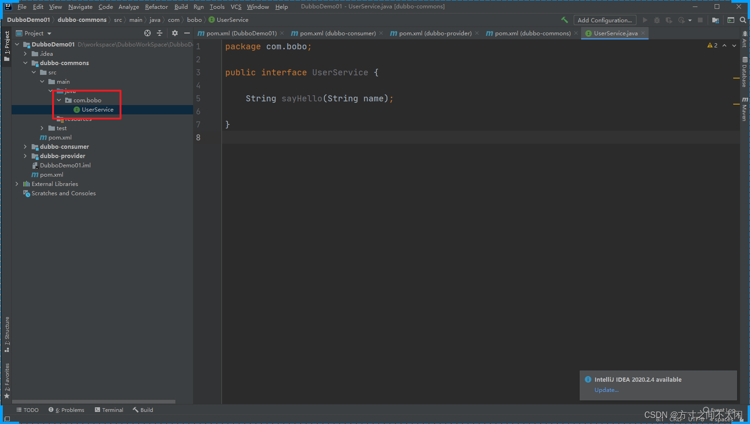The width and height of the screenshot is (750, 424).
Task: Select the Search Everywhere magnifier icon
Action: coord(743,20)
